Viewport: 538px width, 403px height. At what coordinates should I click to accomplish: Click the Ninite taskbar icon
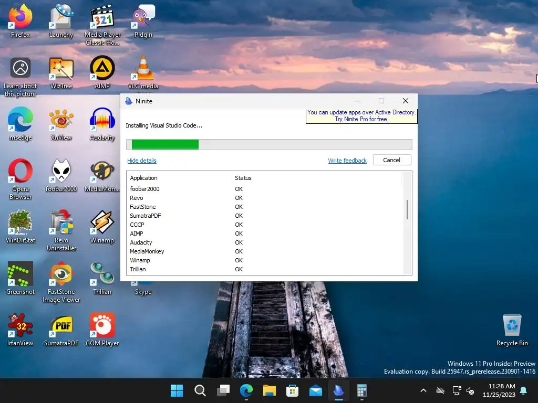point(339,390)
